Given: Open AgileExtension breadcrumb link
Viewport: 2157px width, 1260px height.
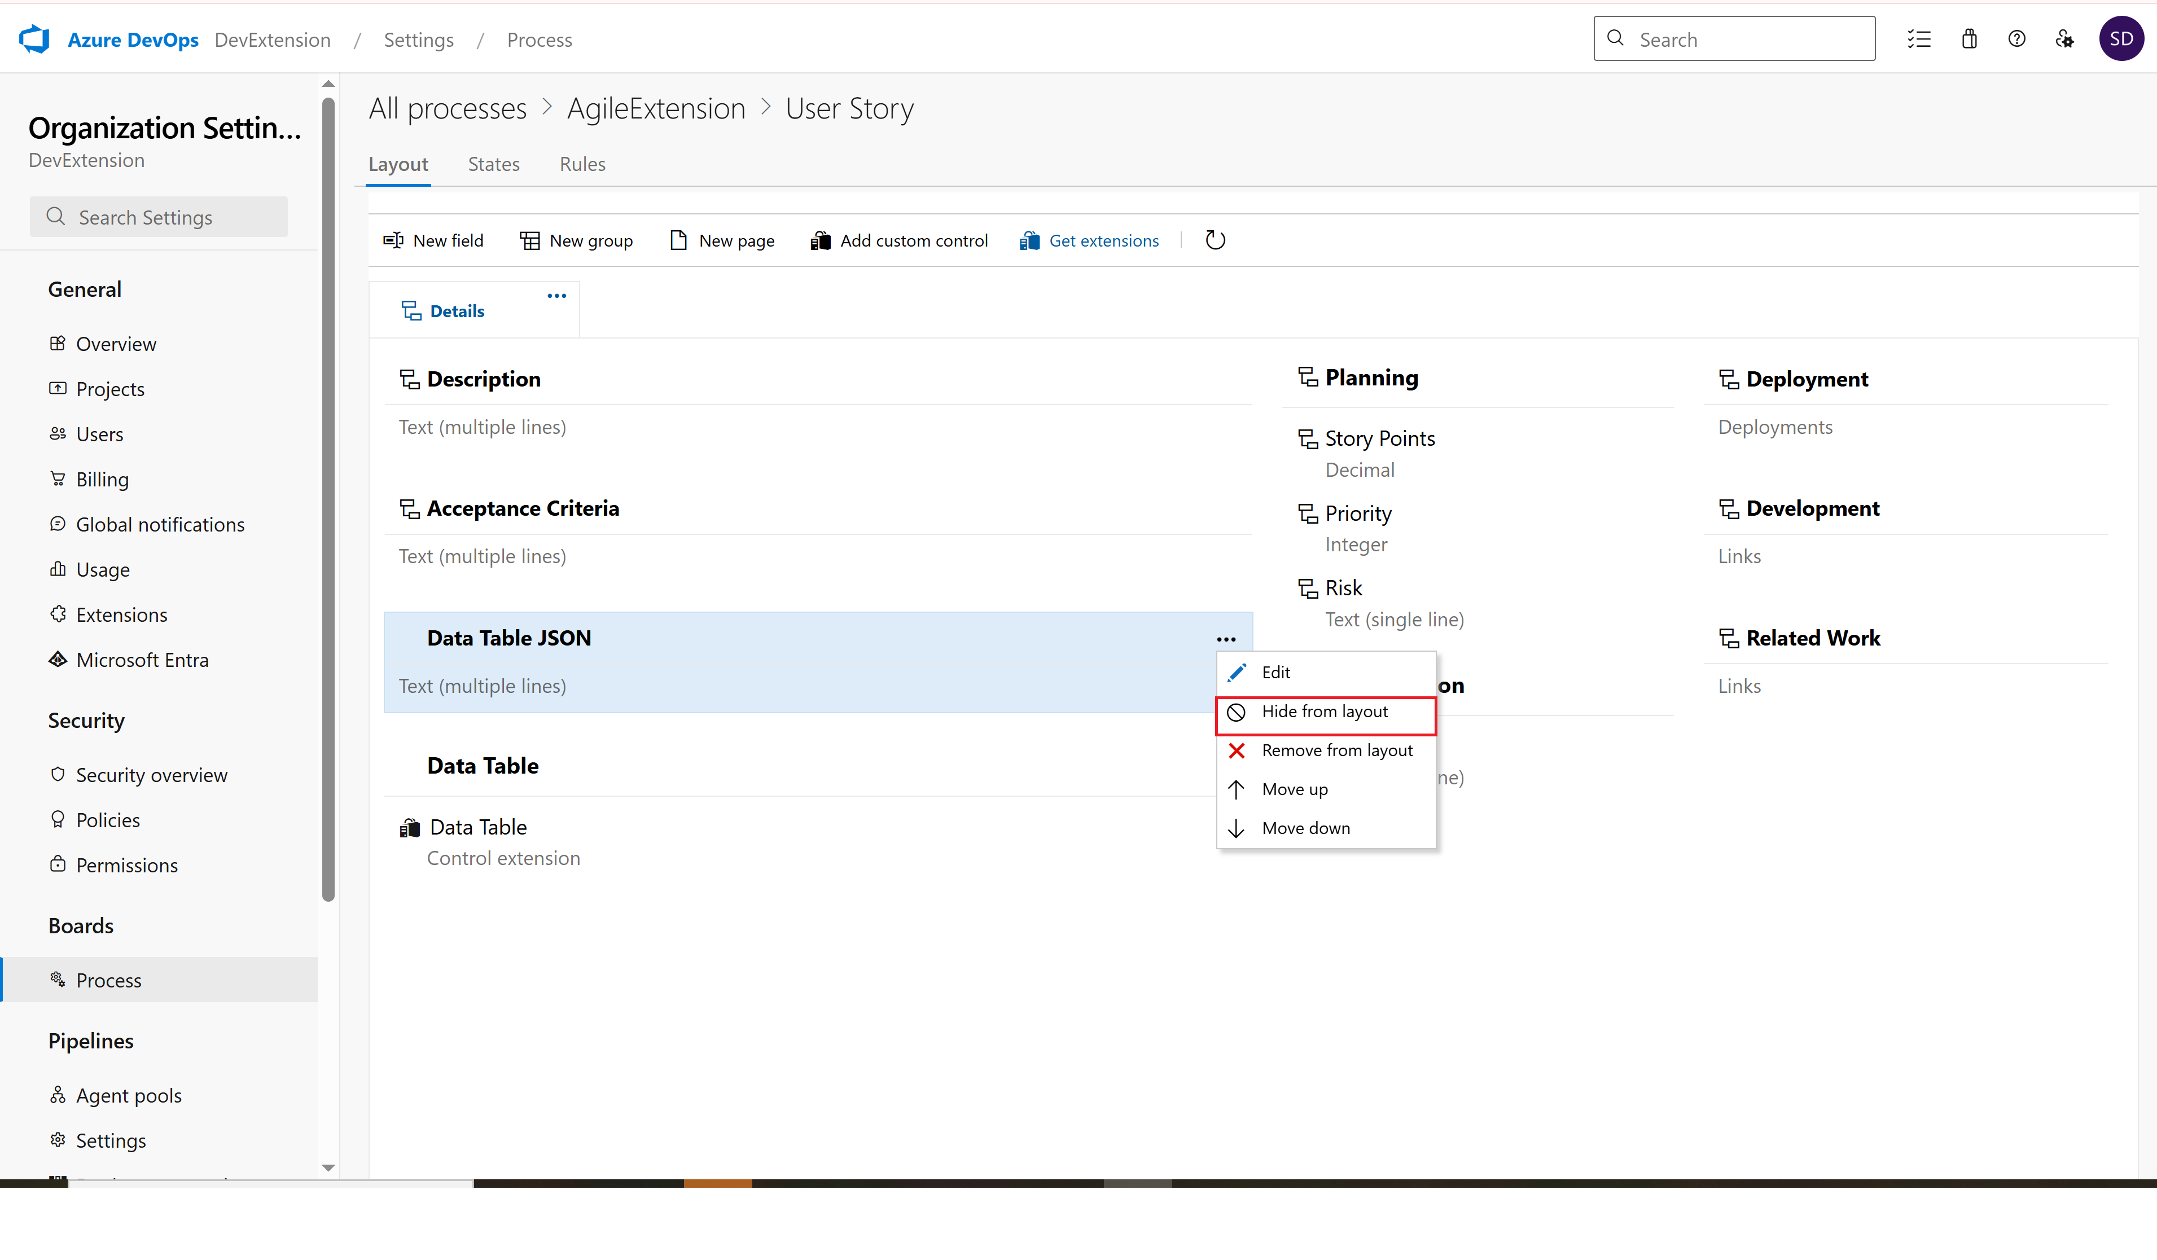Looking at the screenshot, I should tap(656, 109).
